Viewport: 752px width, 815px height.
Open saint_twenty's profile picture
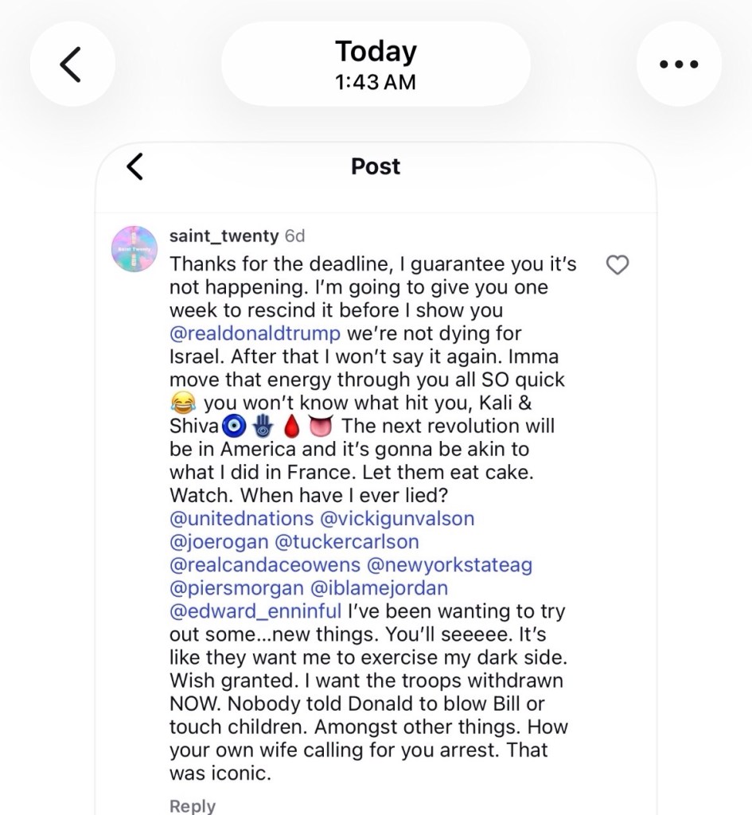coord(134,248)
